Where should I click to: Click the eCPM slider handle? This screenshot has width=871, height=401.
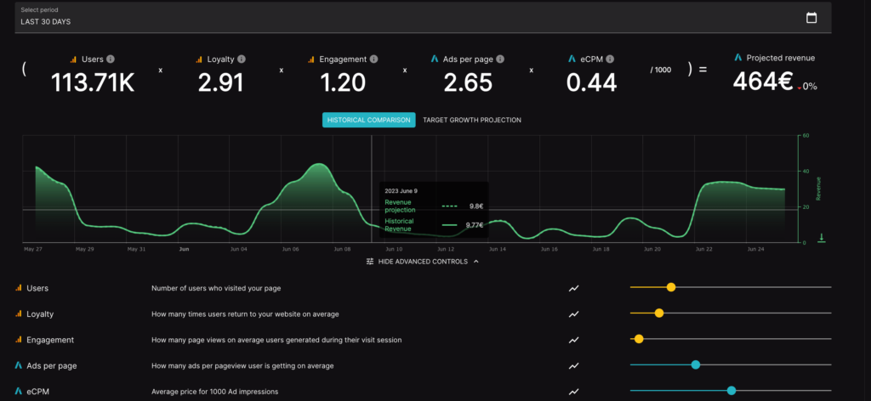pyautogui.click(x=732, y=391)
